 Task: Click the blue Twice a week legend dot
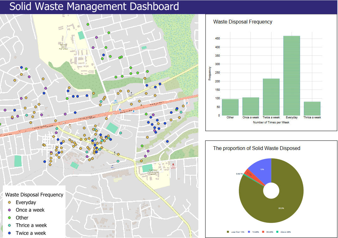[9, 233]
